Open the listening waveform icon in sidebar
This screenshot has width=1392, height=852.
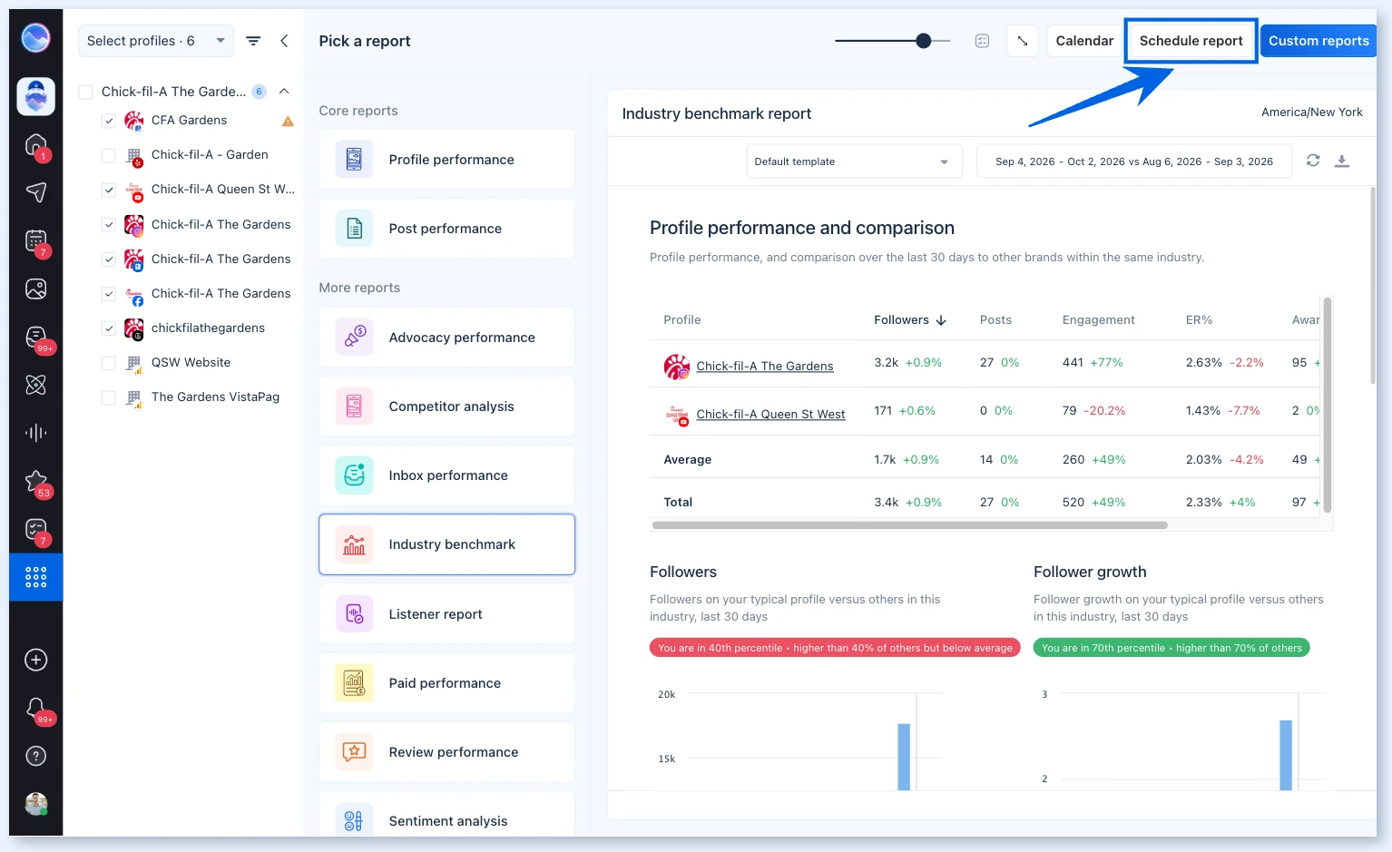pos(35,433)
